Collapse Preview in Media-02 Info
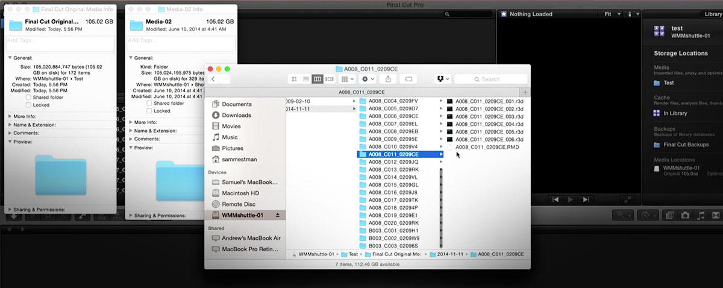Image resolution: width=723 pixels, height=288 pixels. [x=131, y=147]
